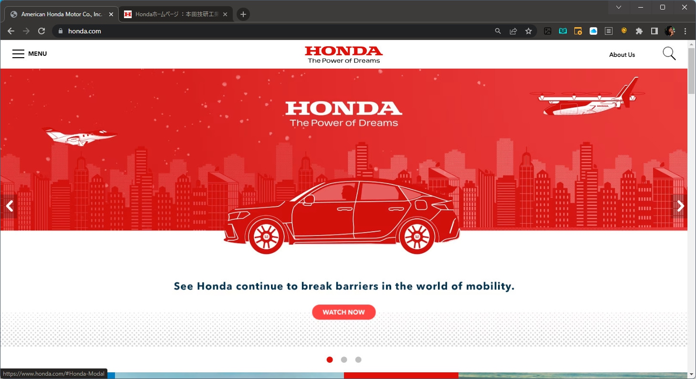Click the 'See Honda continue to break barriers' headline
696x379 pixels.
tap(344, 287)
